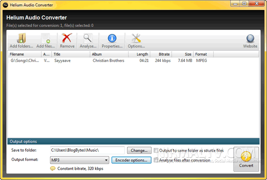Launch the Analyse magnifier tool
This screenshot has width=267, height=180.
pos(88,40)
